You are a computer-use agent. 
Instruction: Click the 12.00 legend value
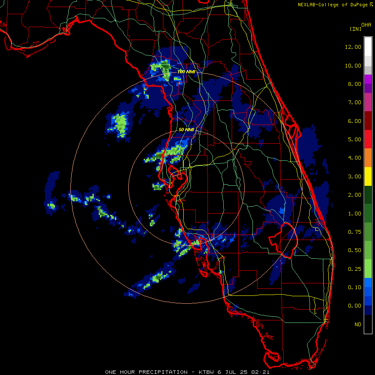click(353, 47)
